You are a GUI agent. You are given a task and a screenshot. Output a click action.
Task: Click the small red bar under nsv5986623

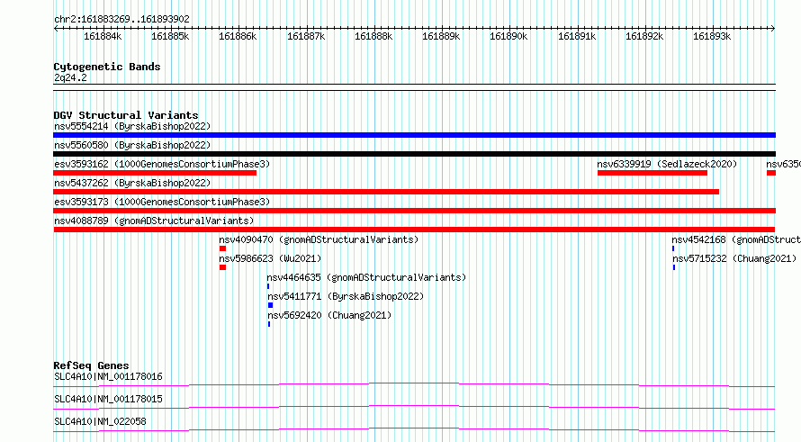tap(222, 267)
